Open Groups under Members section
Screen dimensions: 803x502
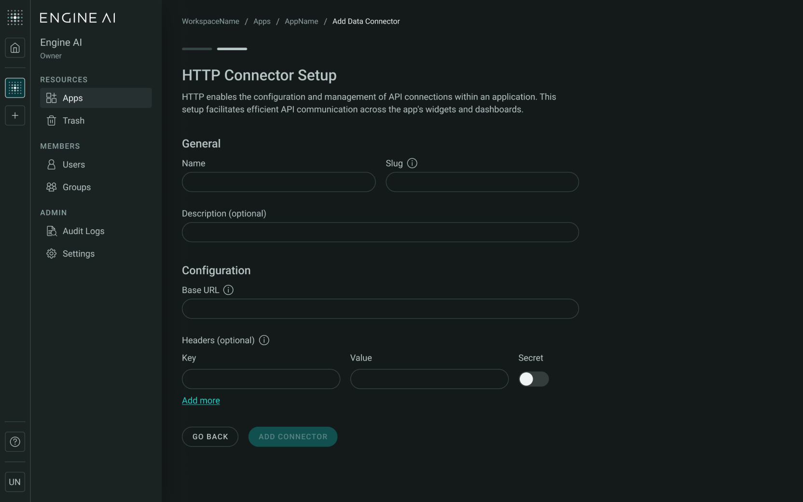(77, 187)
